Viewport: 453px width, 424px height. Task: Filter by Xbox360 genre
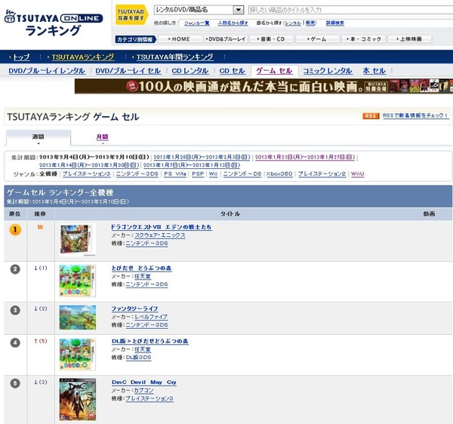(x=279, y=174)
